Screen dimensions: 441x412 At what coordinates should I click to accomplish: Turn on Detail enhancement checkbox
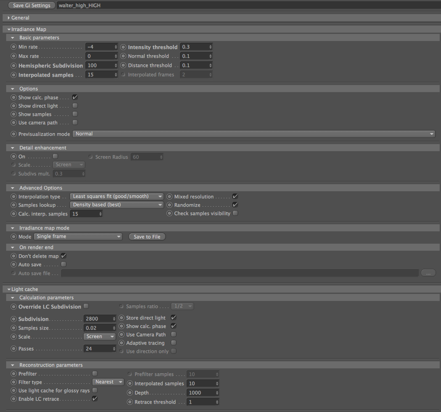55,156
